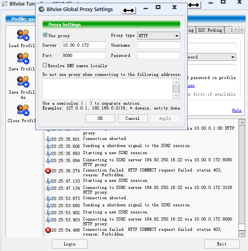Enable Resolve DNS names locally

45,65
